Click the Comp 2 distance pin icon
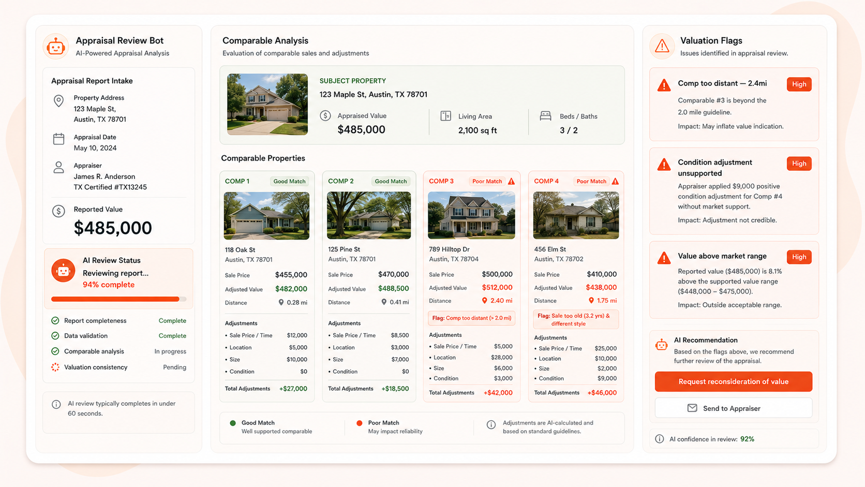The image size is (865, 487). click(384, 302)
